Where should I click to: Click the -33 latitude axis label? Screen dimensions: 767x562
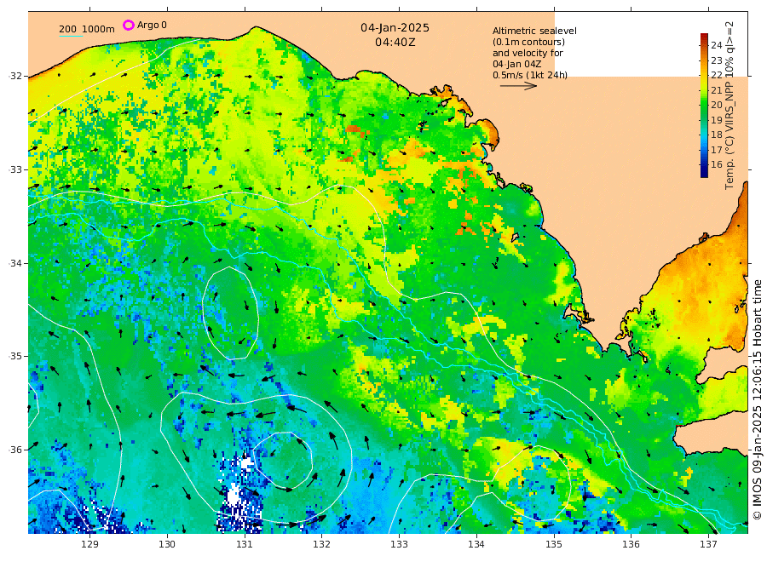(15, 169)
